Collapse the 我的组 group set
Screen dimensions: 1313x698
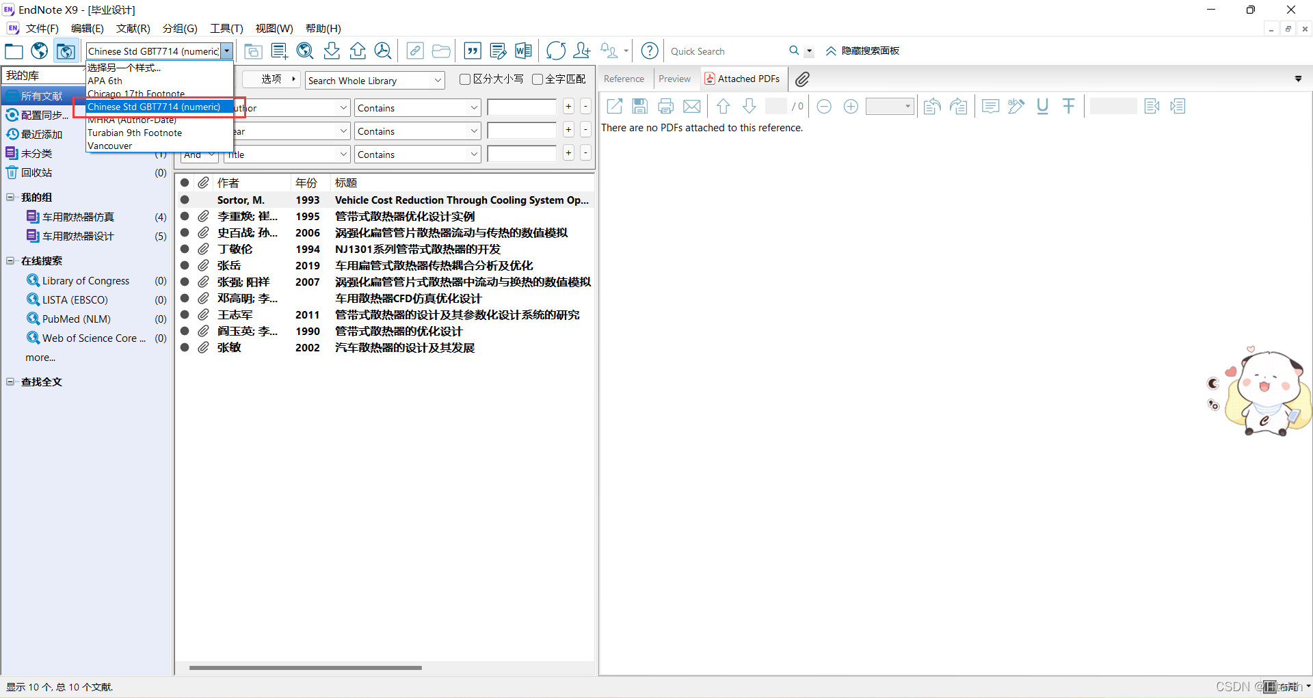10,197
